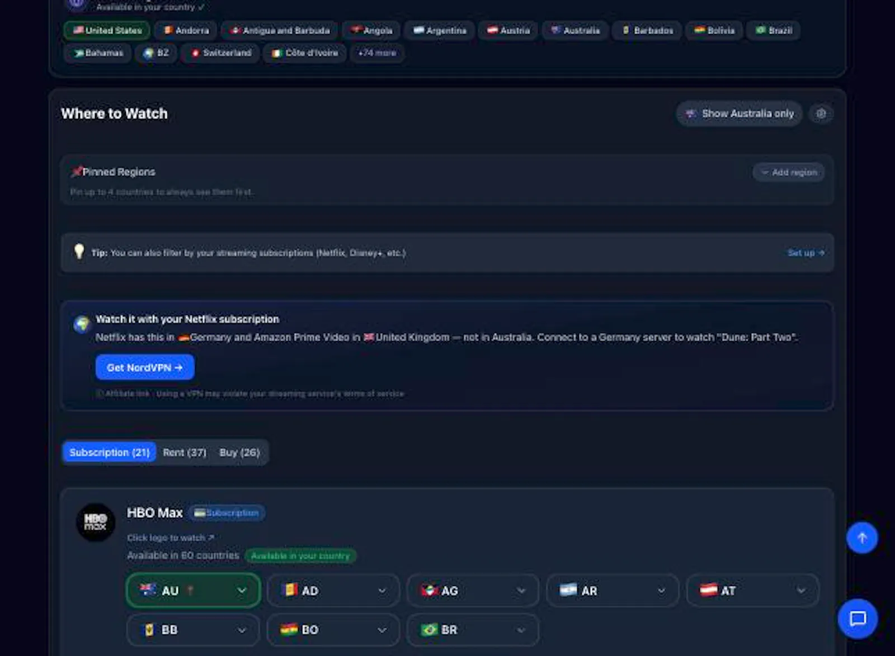Switch to the Rent (37) tab

(x=185, y=452)
